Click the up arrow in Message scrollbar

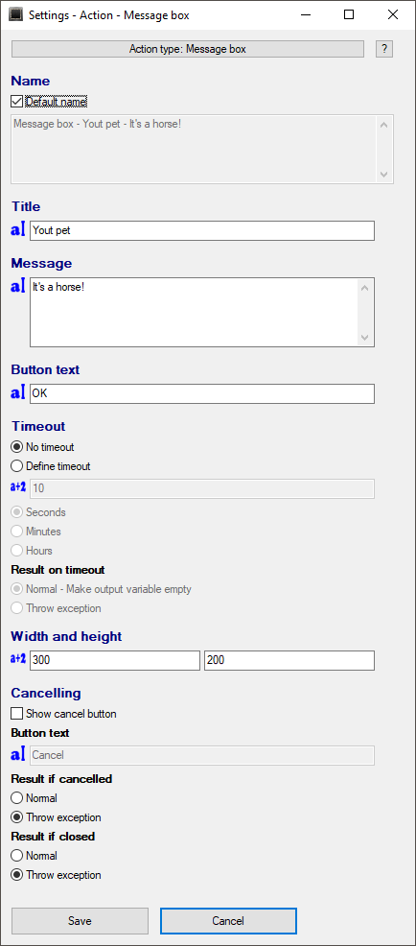click(365, 288)
